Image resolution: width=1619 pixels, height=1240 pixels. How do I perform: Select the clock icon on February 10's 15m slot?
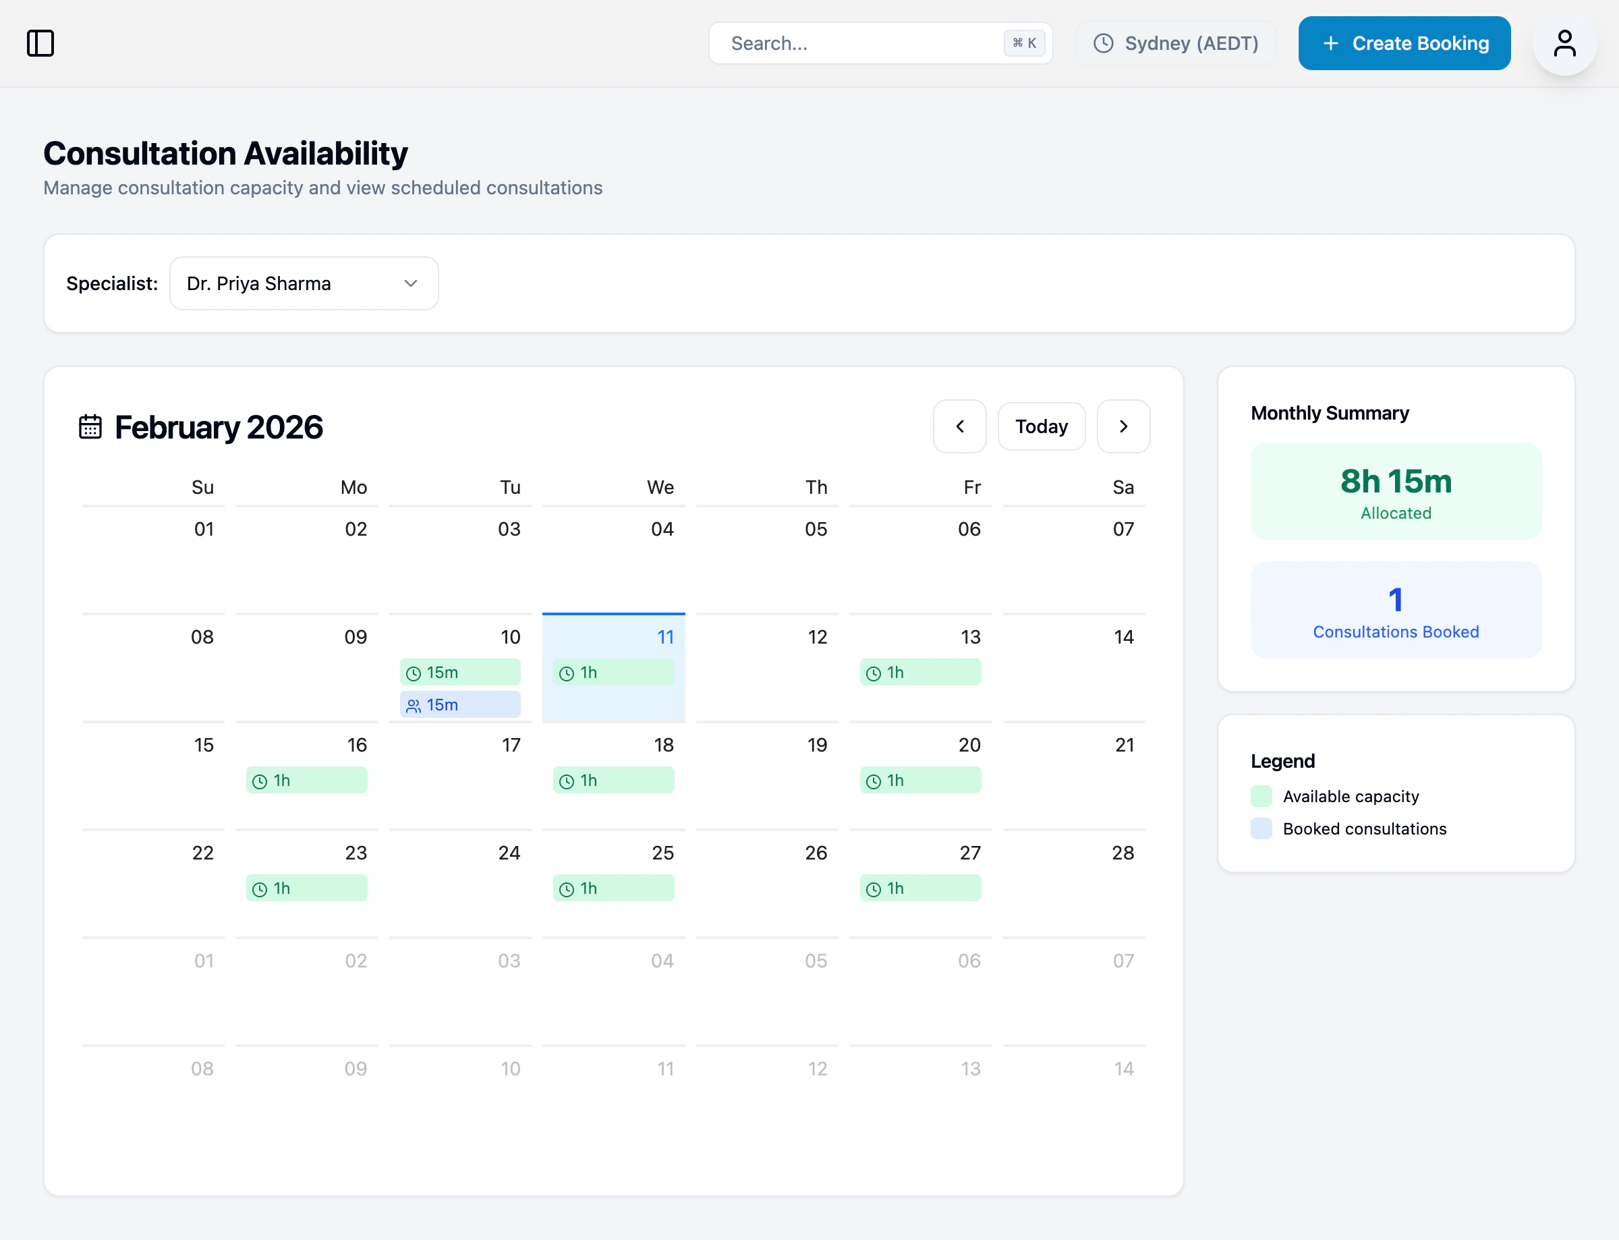click(414, 673)
